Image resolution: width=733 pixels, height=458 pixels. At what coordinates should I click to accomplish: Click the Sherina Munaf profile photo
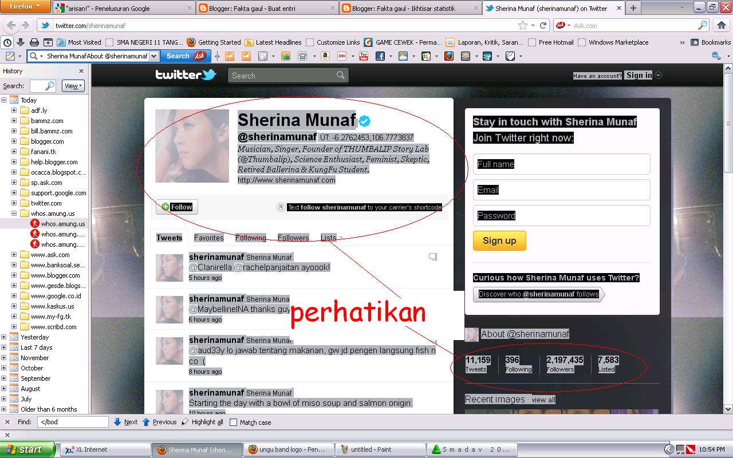(x=192, y=146)
